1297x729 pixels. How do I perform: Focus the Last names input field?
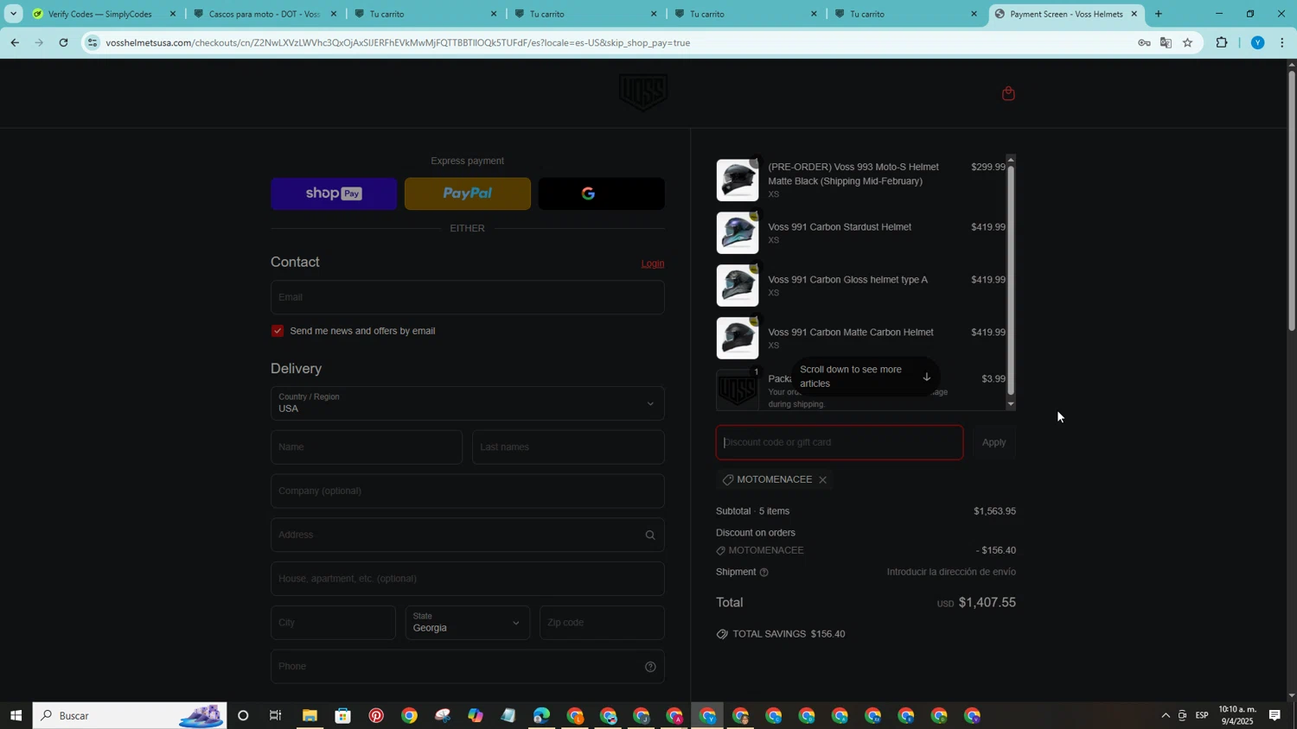click(x=569, y=447)
